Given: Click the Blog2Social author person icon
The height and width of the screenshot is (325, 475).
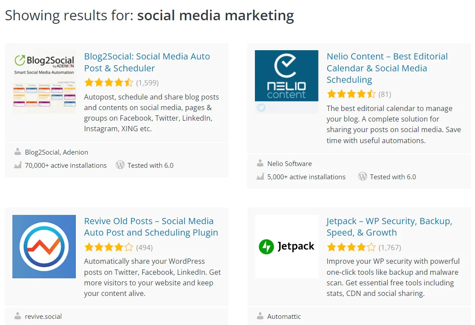Looking at the screenshot, I should coord(18,152).
